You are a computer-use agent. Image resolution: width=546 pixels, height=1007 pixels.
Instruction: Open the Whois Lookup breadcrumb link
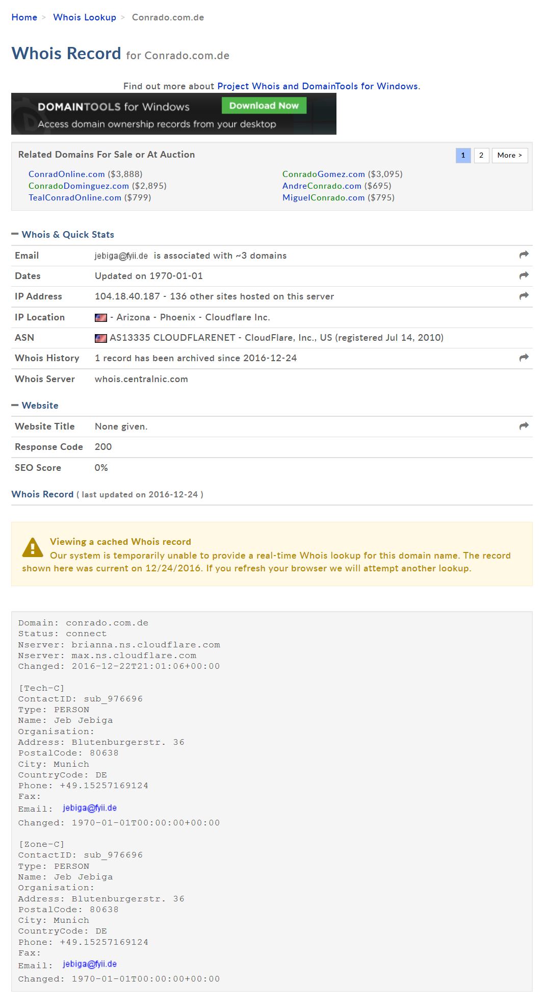pyautogui.click(x=85, y=17)
